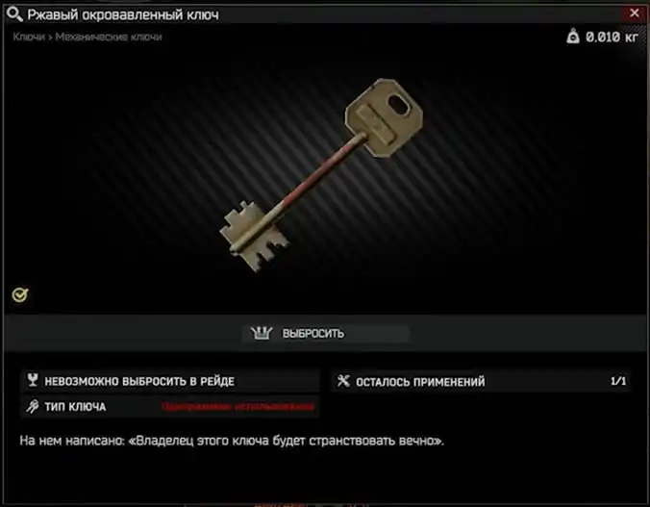Open the Механические ключи breadcrumb
This screenshot has height=507, width=650.
point(109,37)
